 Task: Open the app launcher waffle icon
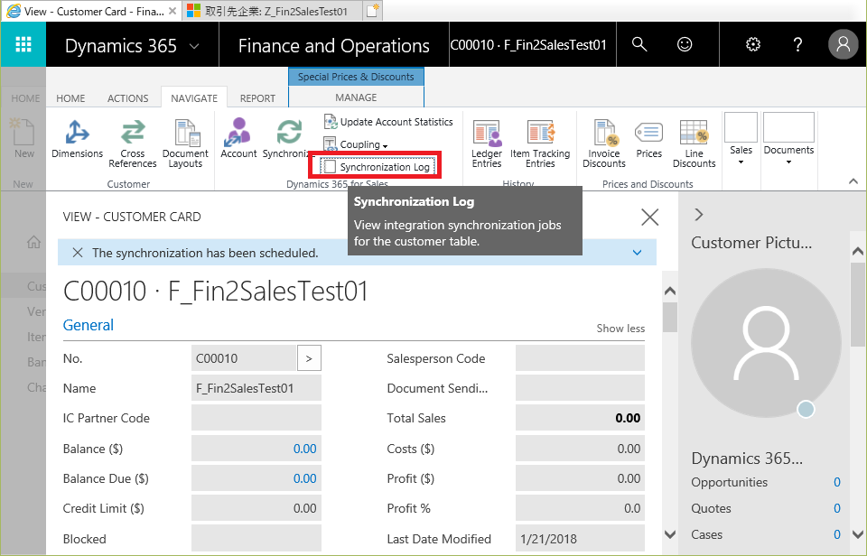[23, 44]
